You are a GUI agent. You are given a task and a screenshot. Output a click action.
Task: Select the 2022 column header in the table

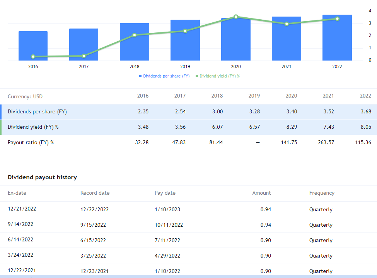click(x=365, y=96)
